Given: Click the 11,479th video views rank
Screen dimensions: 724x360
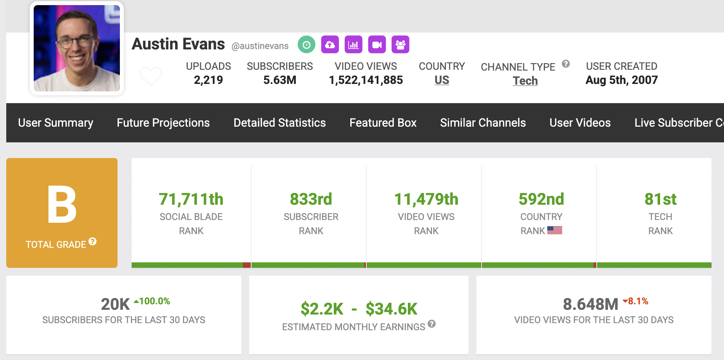Looking at the screenshot, I should tap(426, 199).
